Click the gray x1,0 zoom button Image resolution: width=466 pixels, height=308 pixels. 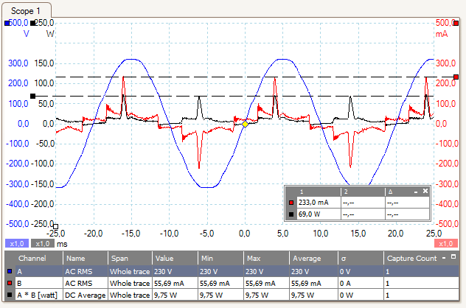click(x=42, y=243)
